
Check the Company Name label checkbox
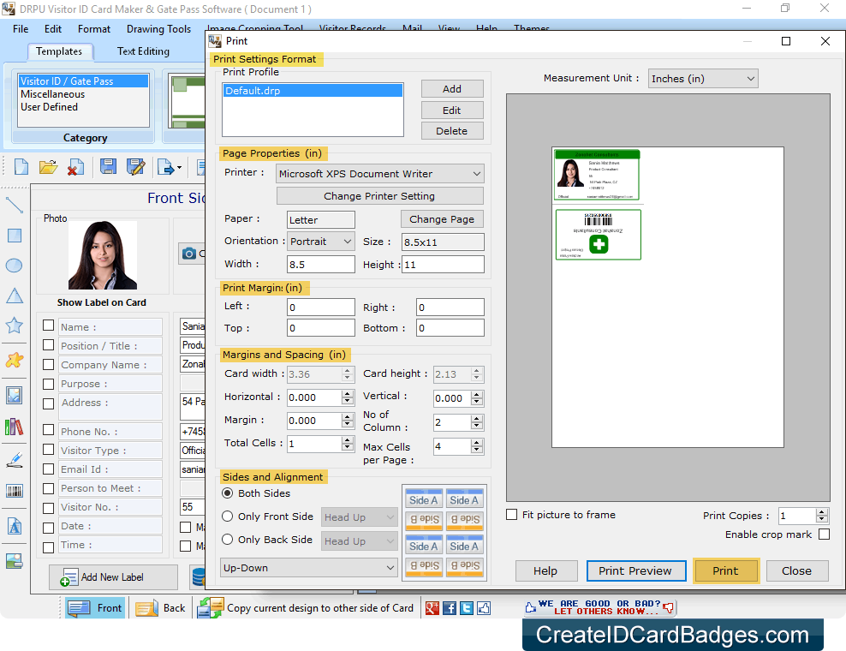point(49,364)
